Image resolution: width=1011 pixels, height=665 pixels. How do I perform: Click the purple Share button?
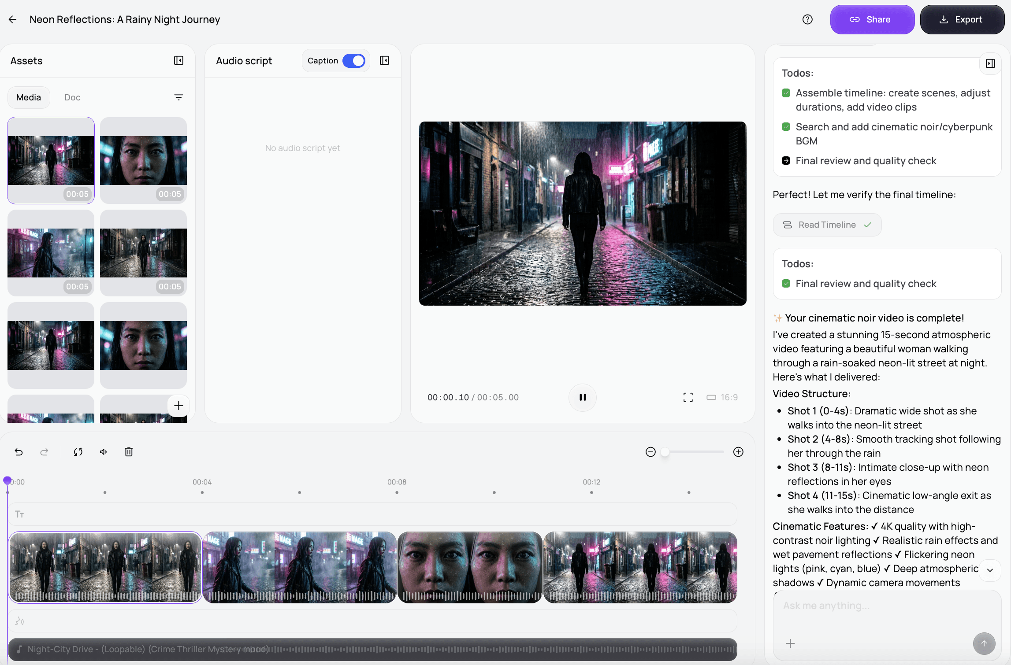(872, 19)
